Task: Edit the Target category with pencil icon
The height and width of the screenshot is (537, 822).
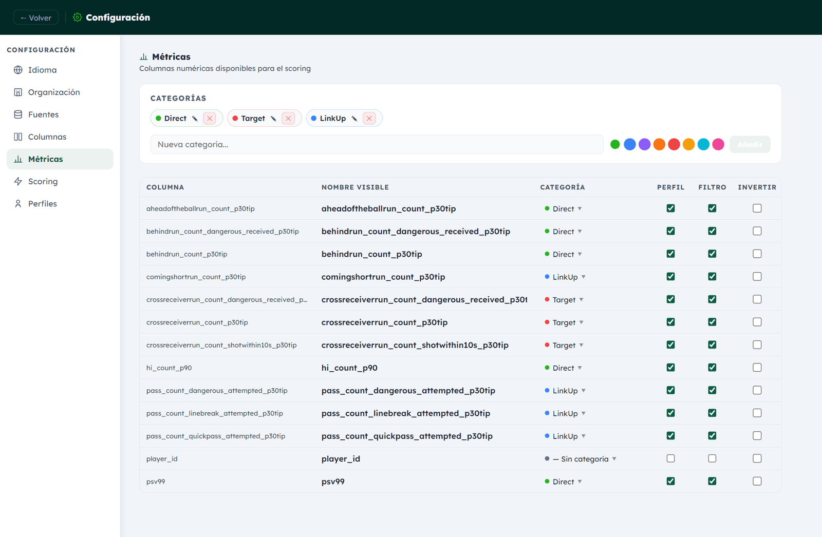Action: [x=273, y=119]
